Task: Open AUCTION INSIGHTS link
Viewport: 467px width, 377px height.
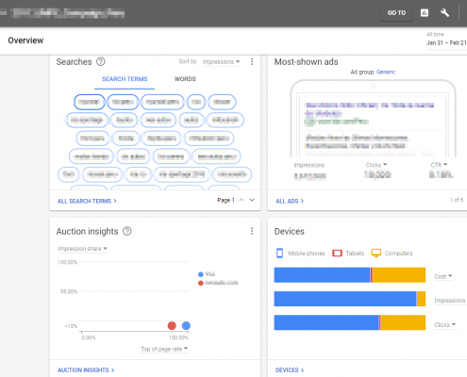Action: click(86, 370)
